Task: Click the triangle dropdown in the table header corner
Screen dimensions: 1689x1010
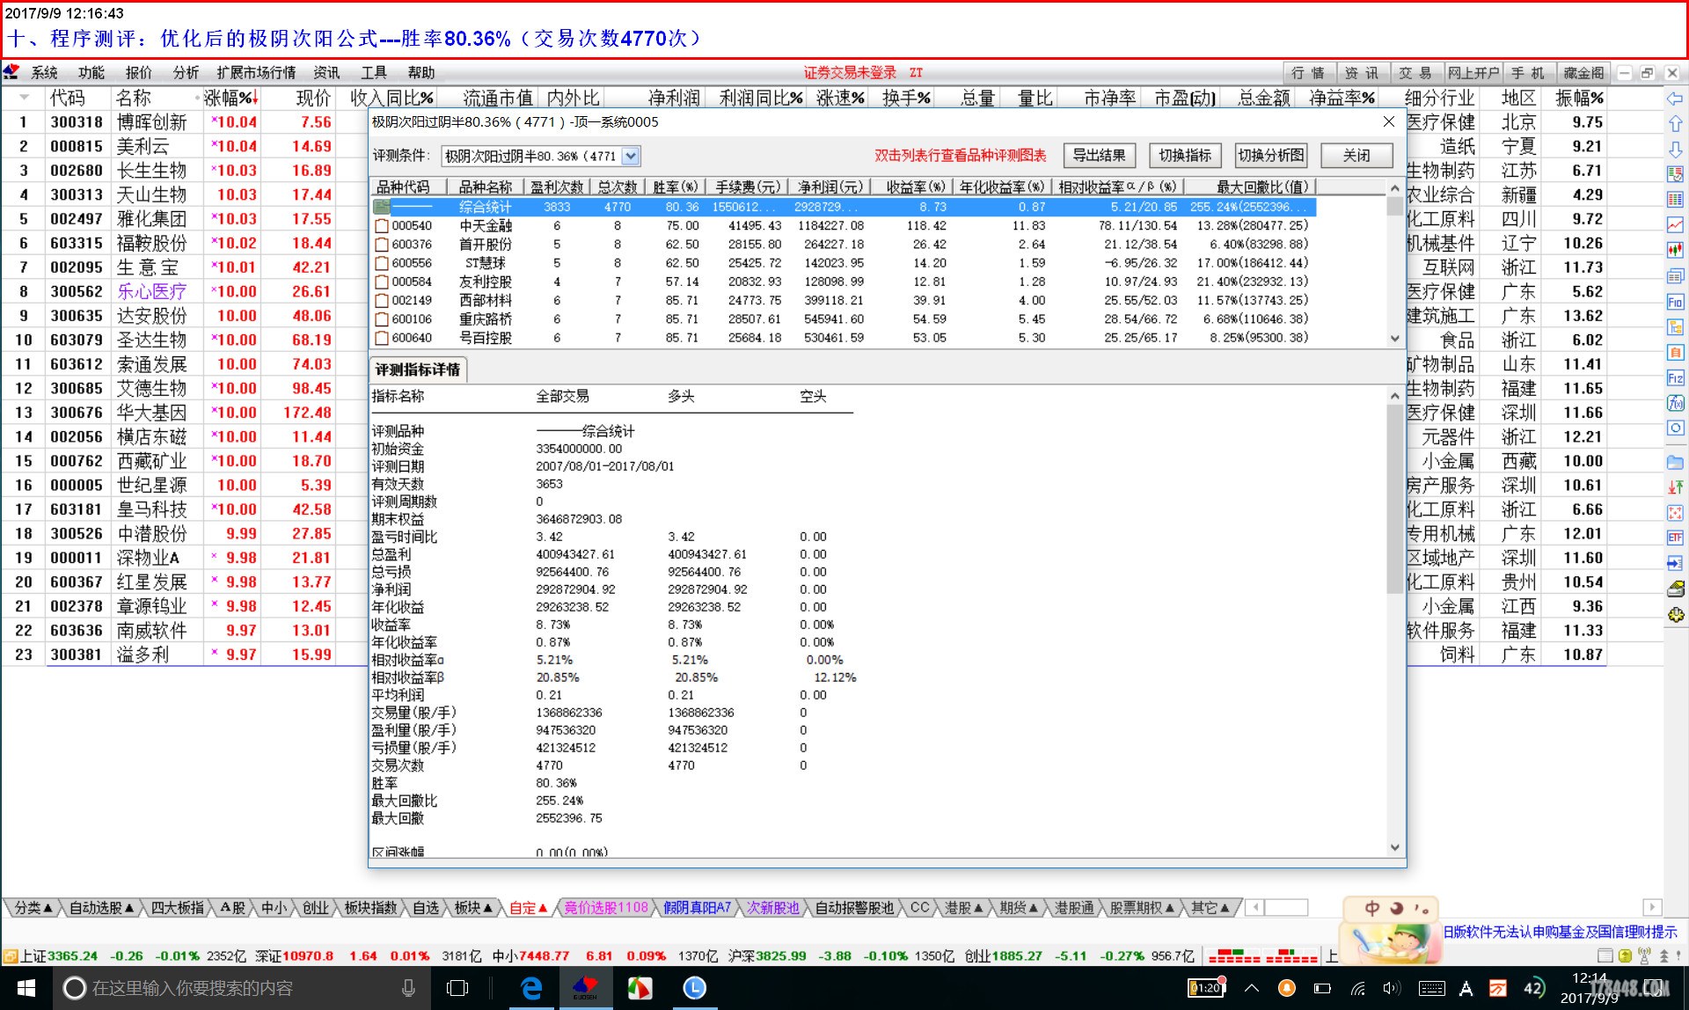Action: coord(24,98)
